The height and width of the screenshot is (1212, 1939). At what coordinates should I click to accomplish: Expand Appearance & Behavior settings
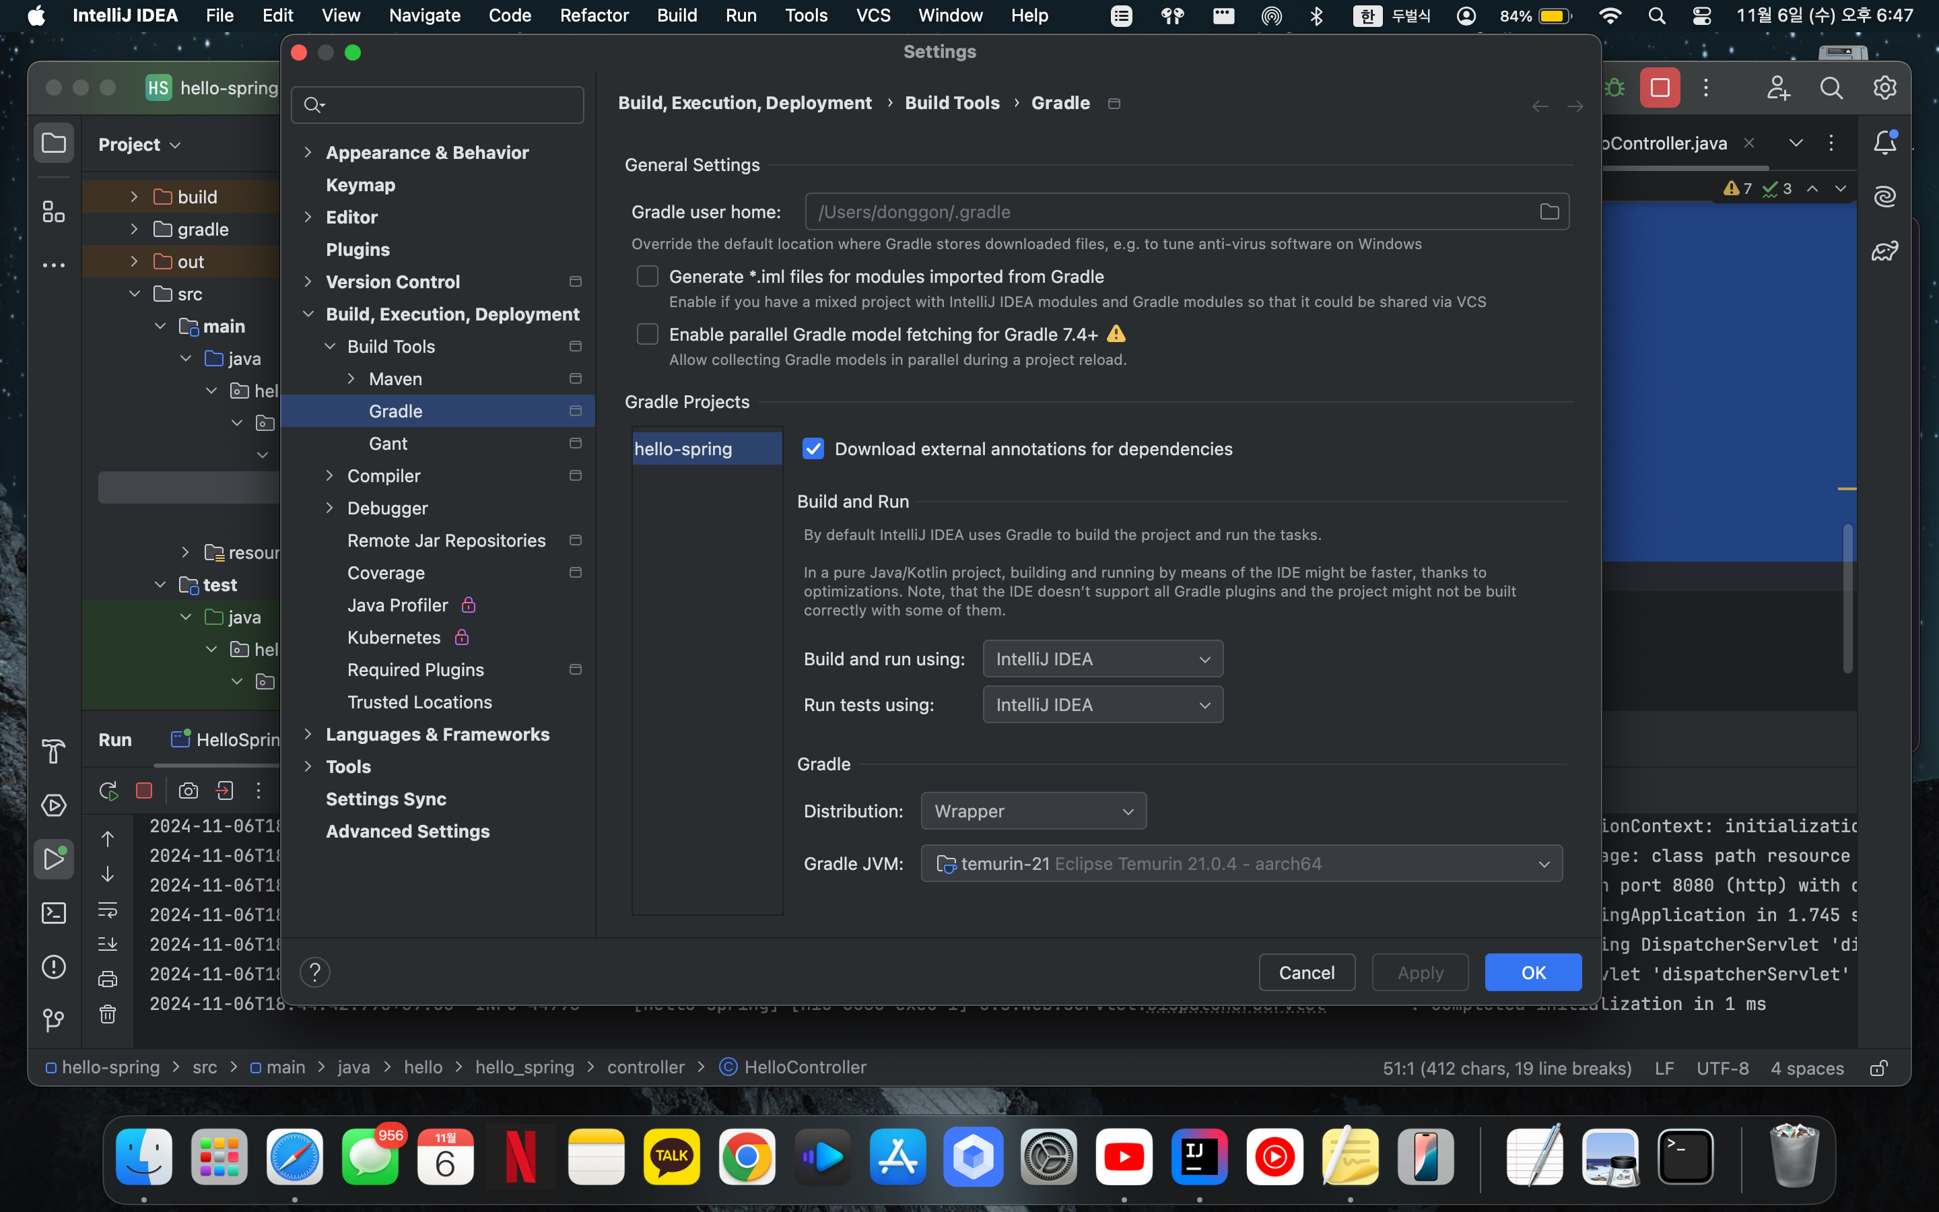pyautogui.click(x=308, y=152)
